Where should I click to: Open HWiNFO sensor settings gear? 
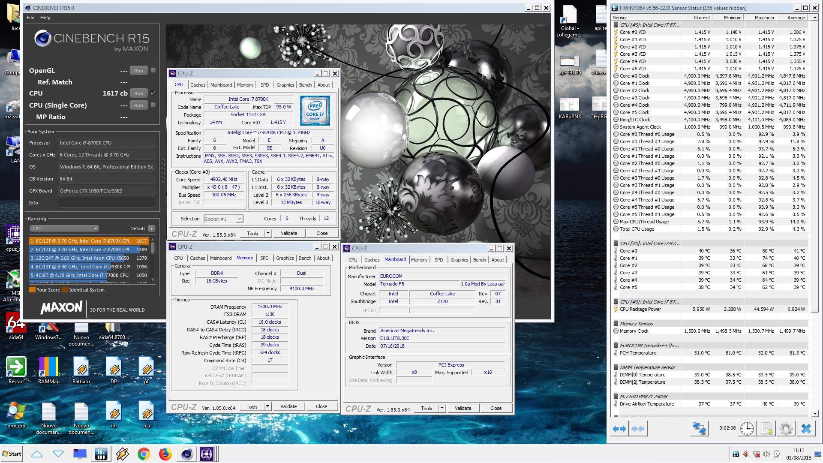click(786, 428)
